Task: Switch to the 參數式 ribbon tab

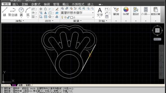Action: 36,4
